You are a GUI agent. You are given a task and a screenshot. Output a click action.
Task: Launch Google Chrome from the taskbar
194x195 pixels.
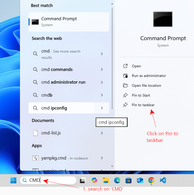pos(151,180)
